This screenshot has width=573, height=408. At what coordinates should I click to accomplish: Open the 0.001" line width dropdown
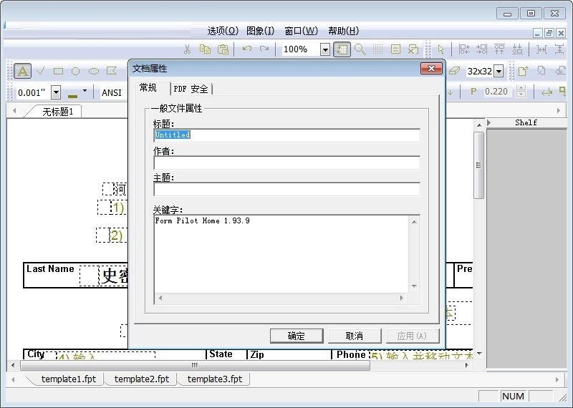pyautogui.click(x=56, y=92)
